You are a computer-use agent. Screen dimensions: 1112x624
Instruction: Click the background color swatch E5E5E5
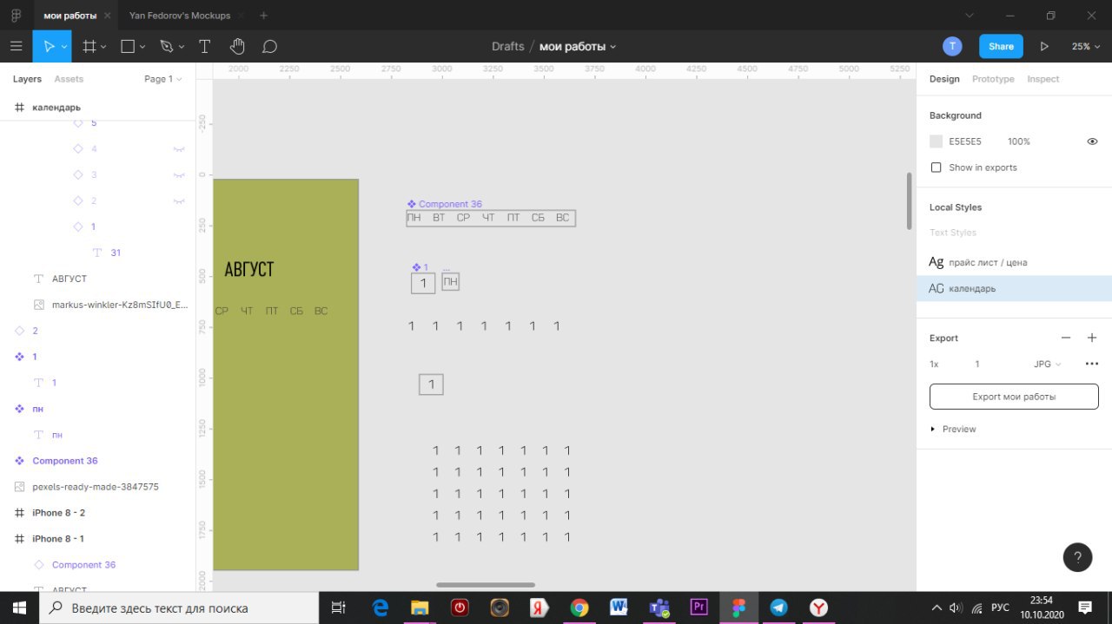coord(936,141)
